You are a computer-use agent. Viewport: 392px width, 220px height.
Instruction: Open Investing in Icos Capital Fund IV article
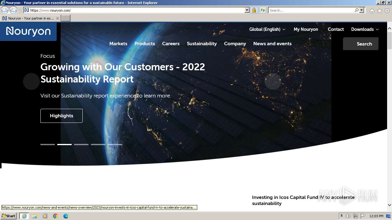click(x=303, y=200)
